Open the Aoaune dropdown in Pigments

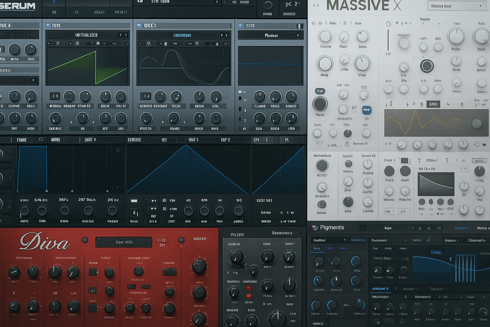click(x=452, y=240)
